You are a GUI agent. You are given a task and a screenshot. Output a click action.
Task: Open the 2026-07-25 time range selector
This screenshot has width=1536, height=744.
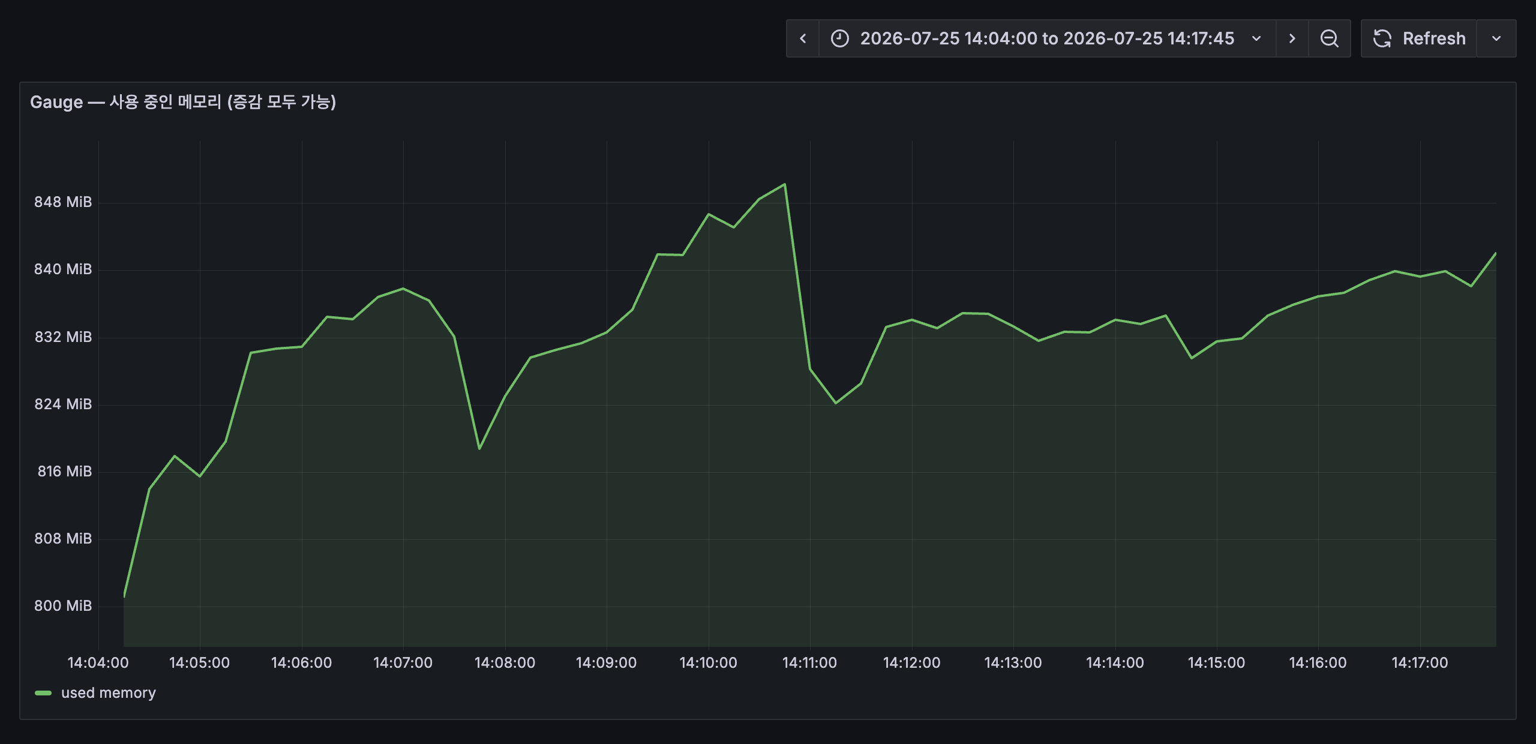(x=1048, y=38)
